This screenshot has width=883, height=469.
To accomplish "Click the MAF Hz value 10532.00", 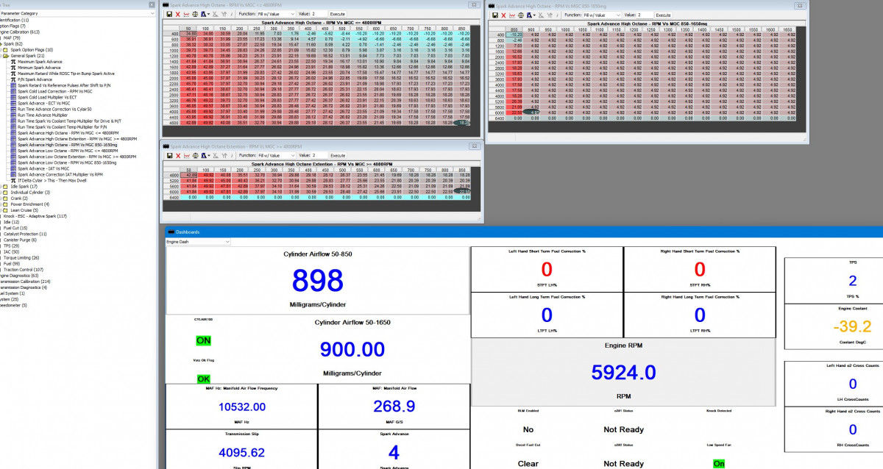I will 241,407.
